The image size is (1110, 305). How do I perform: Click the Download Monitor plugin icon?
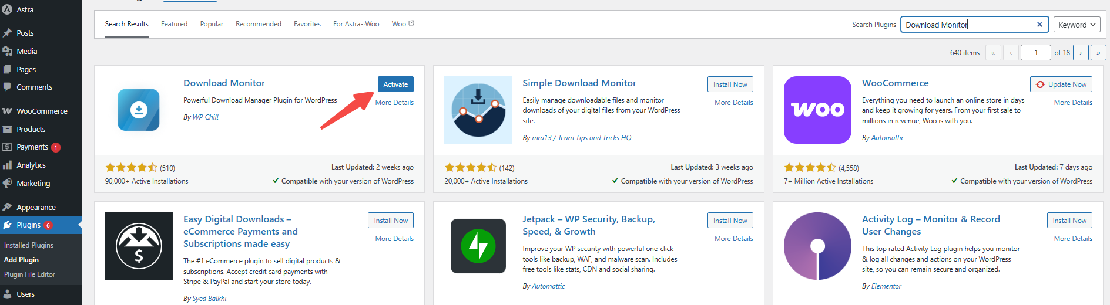pyautogui.click(x=139, y=110)
